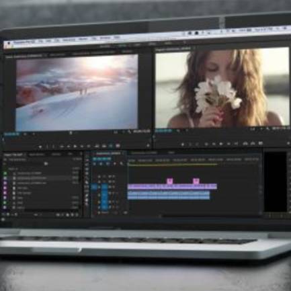Screen dimensions: 291x291
Task: Delete the selected item via Project trash icon
Action: click(77, 215)
